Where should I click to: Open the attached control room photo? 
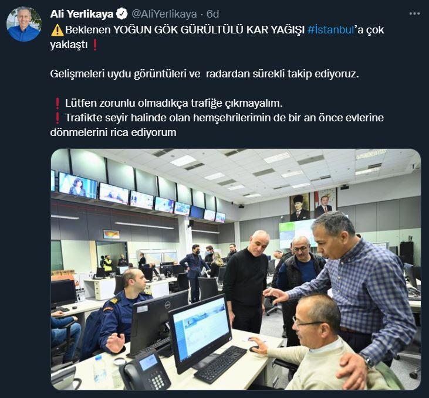point(235,269)
